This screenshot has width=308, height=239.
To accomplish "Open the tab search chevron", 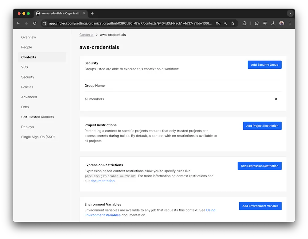I will [290, 13].
